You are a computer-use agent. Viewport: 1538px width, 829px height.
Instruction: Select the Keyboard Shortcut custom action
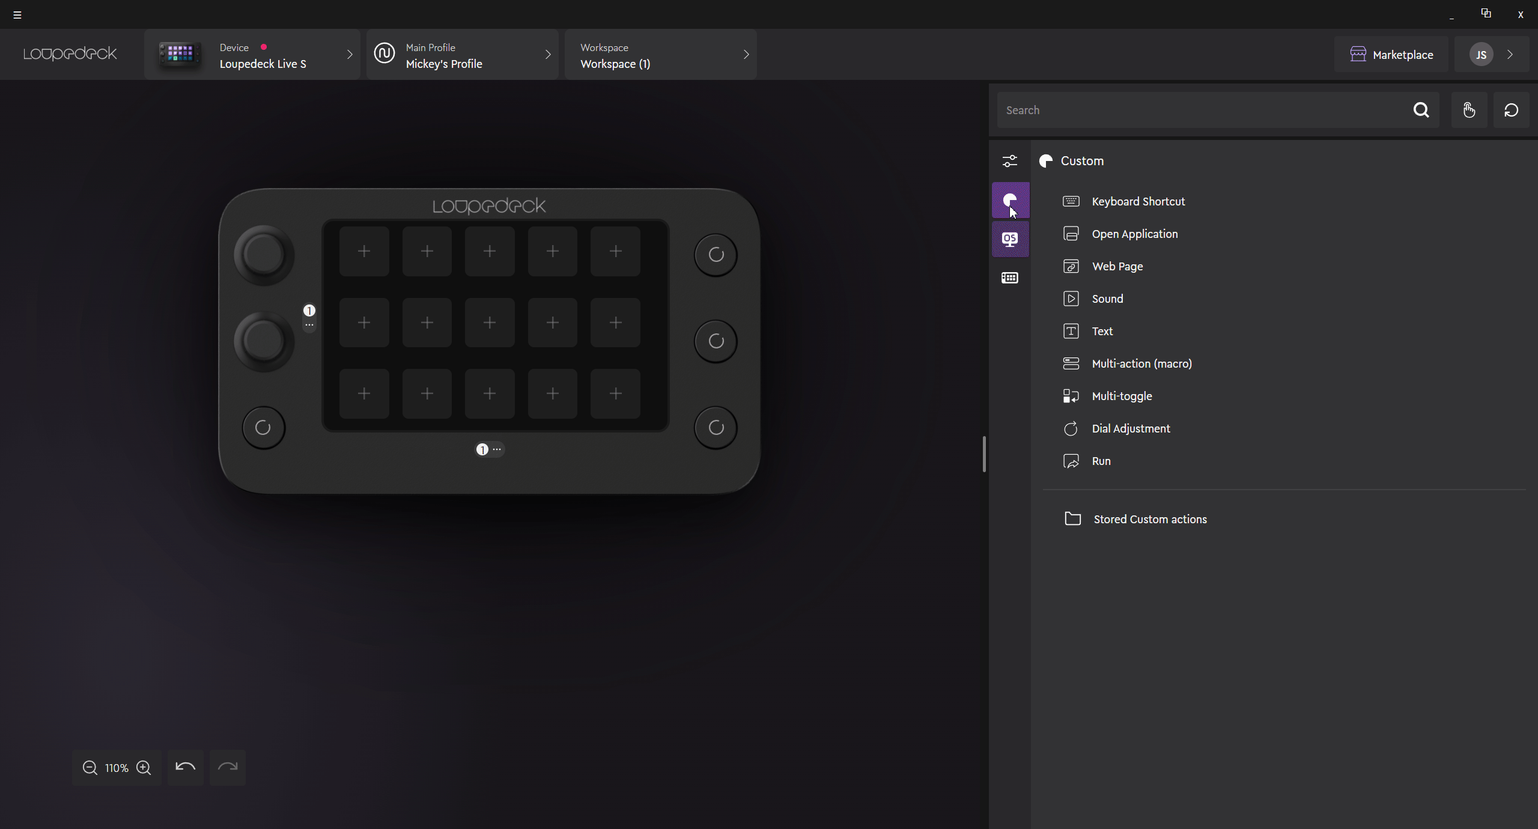point(1138,202)
